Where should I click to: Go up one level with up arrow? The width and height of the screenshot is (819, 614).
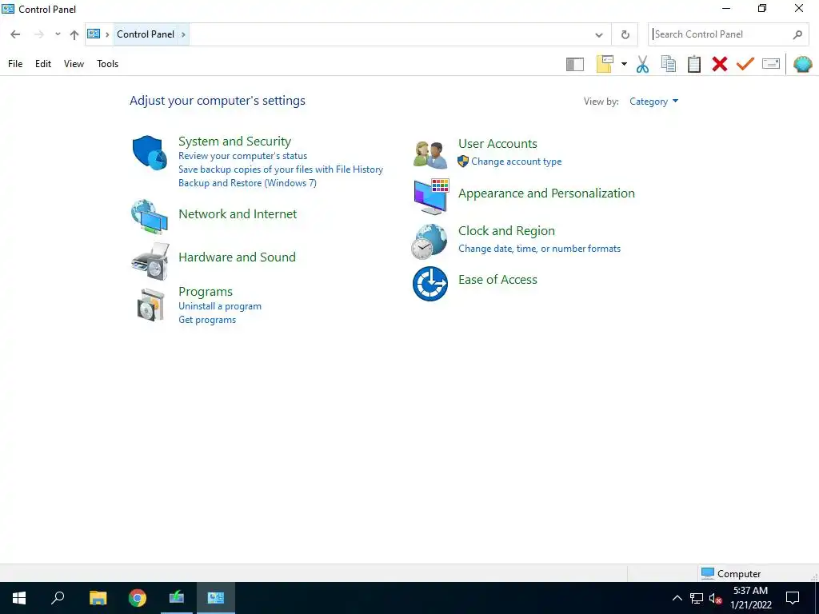click(x=74, y=34)
